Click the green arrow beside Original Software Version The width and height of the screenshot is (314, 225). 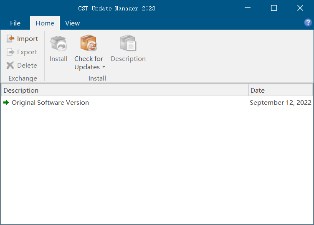pos(6,103)
